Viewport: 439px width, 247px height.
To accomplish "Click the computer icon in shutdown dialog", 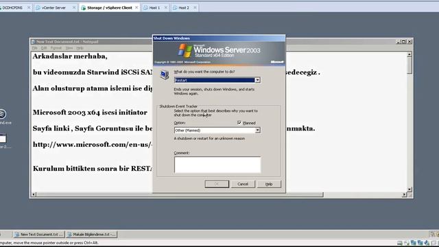I will 165,75.
